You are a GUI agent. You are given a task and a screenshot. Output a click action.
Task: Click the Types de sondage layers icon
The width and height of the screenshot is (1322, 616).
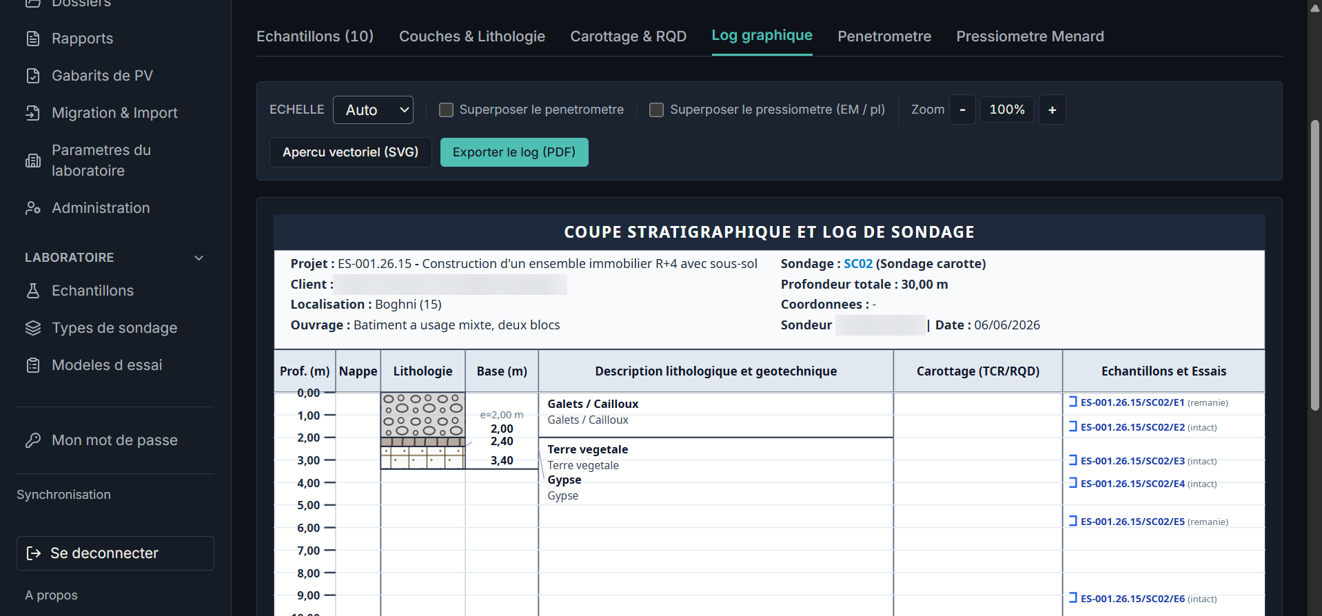33,328
